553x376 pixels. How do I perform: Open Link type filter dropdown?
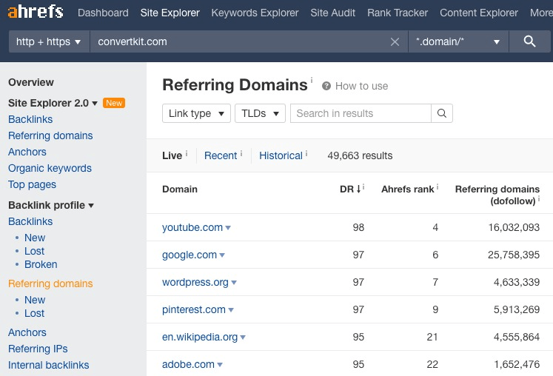click(x=196, y=113)
